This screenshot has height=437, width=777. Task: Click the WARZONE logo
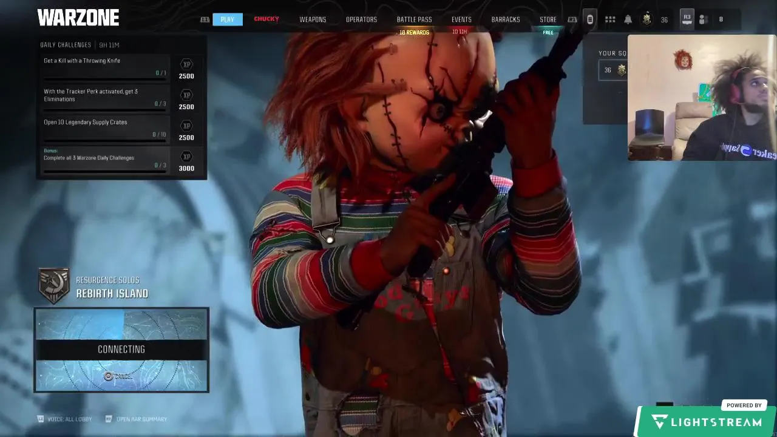pos(78,18)
